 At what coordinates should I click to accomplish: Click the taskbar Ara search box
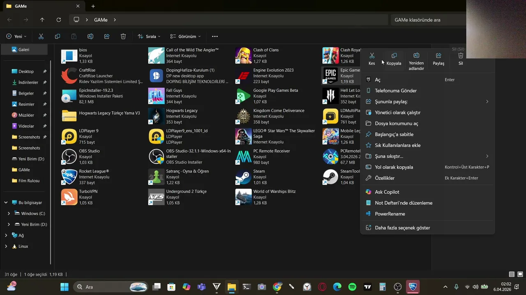(x=111, y=287)
